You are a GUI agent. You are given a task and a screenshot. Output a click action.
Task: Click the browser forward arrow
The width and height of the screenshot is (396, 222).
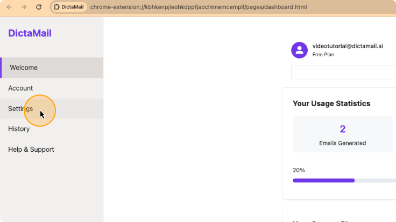(24, 7)
